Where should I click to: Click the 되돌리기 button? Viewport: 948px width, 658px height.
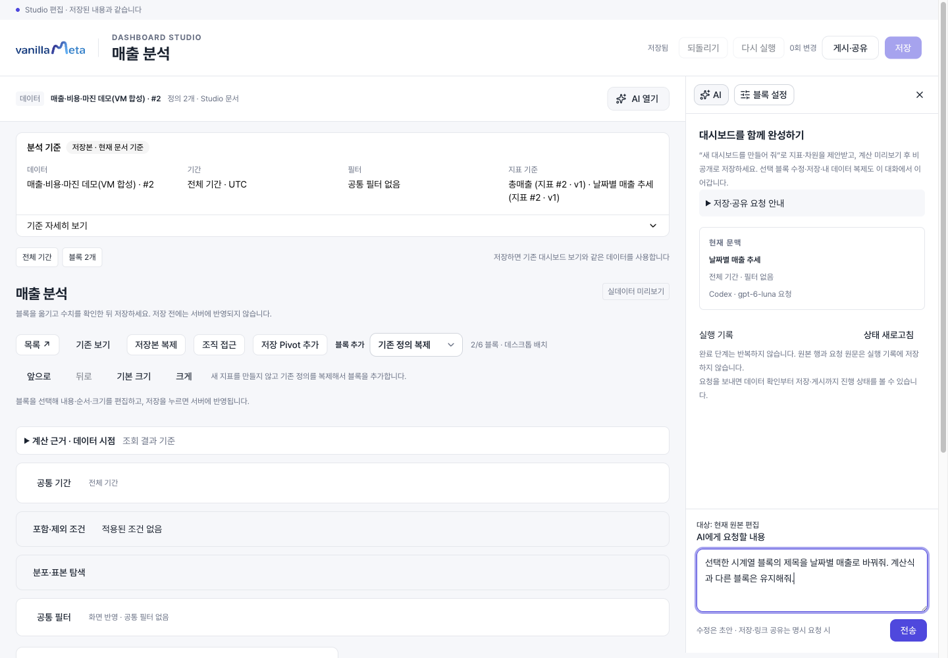click(x=703, y=48)
